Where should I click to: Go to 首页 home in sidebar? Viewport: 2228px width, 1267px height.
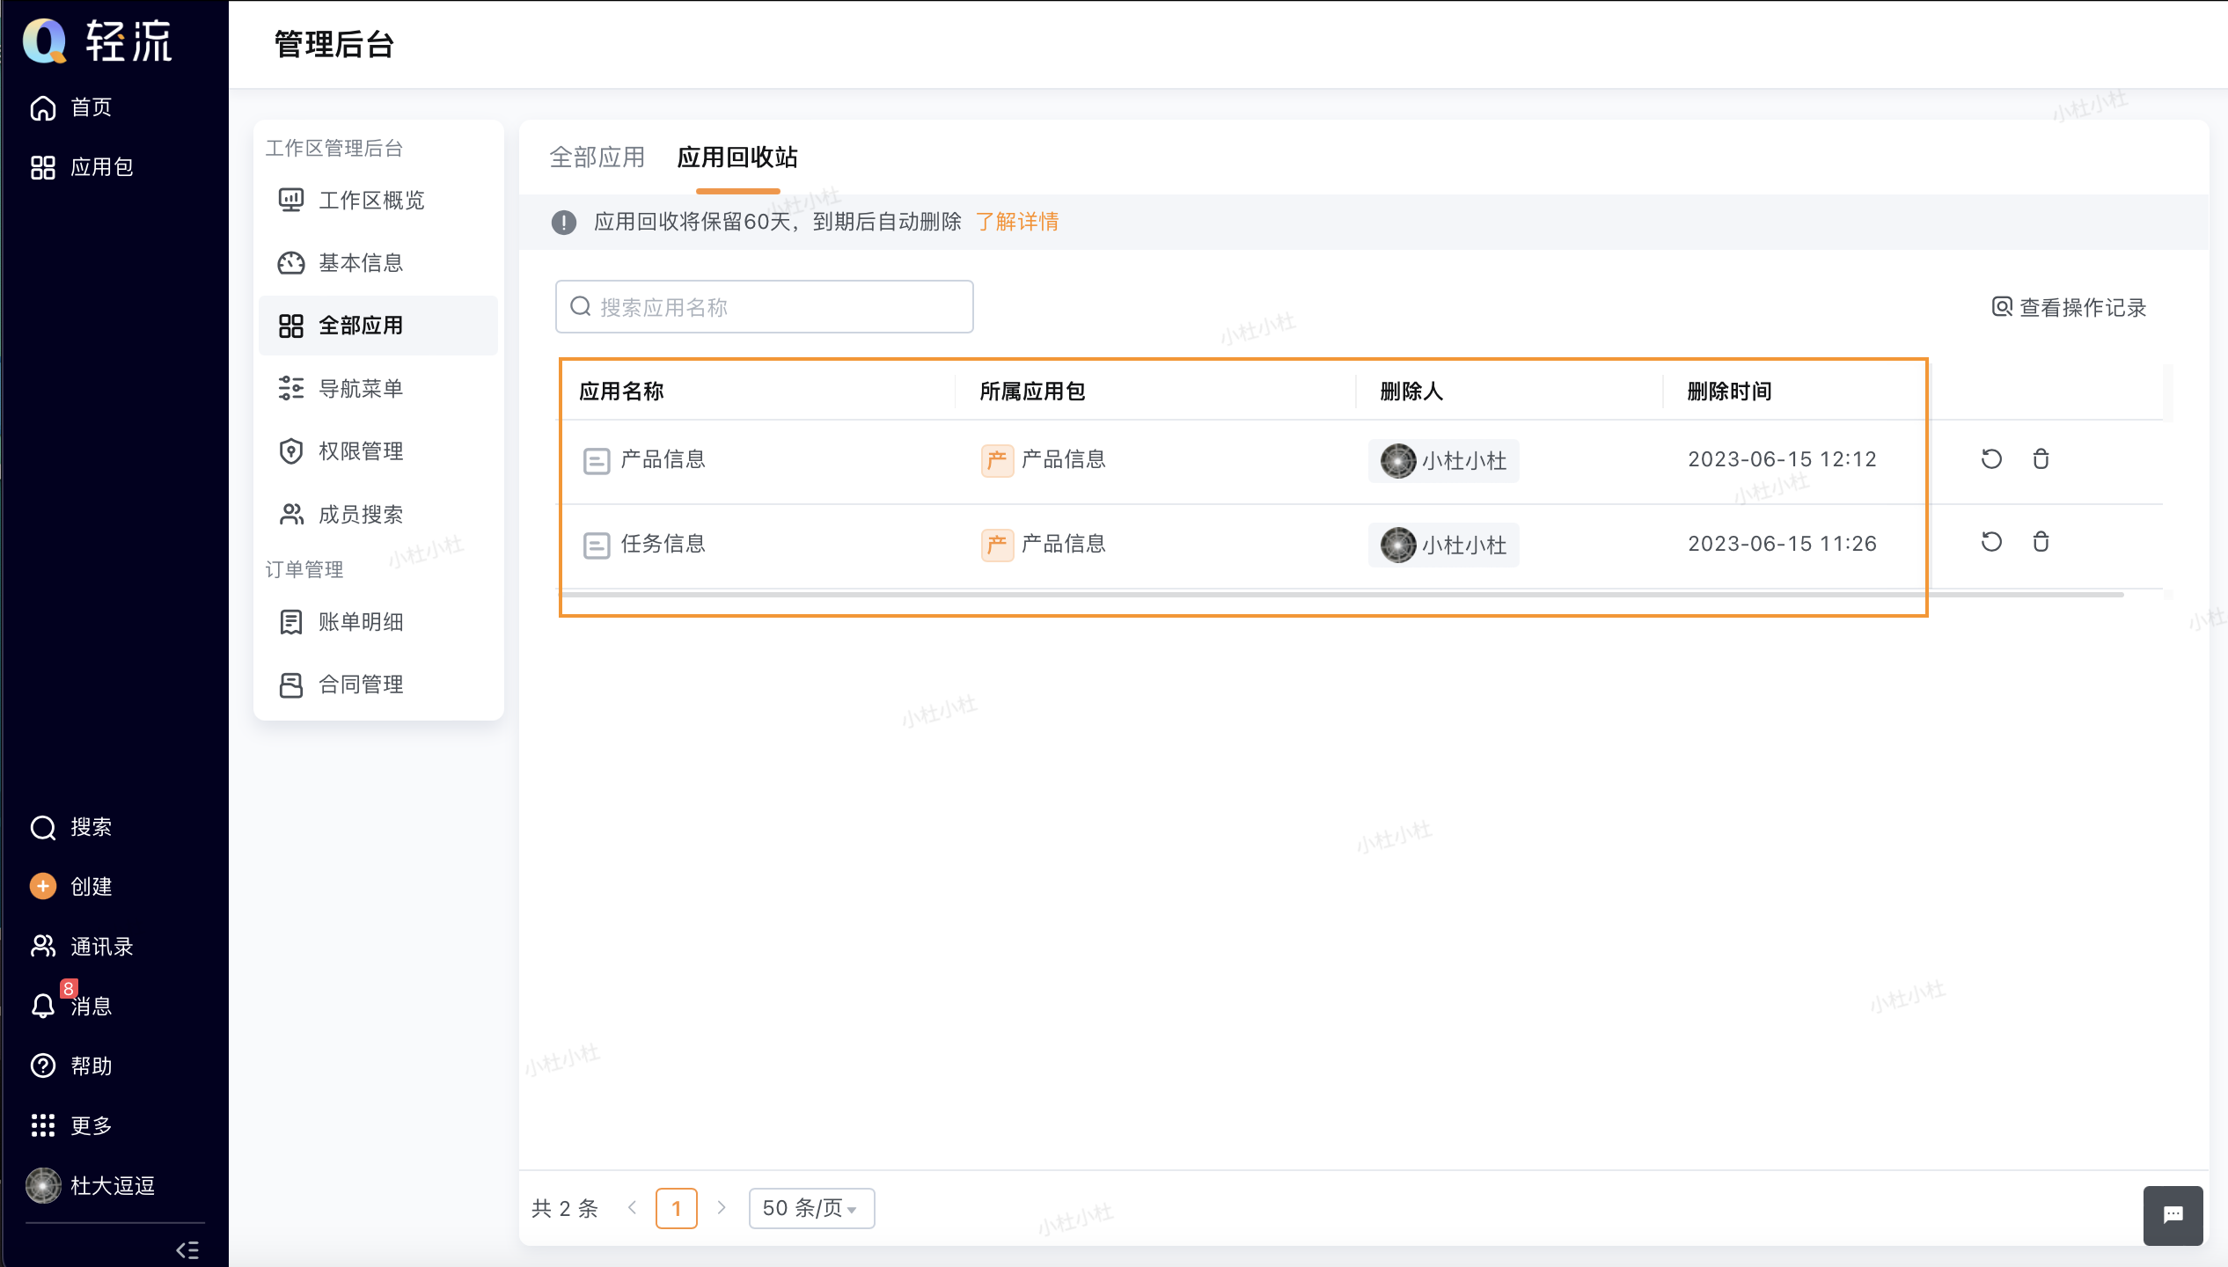pyautogui.click(x=72, y=107)
